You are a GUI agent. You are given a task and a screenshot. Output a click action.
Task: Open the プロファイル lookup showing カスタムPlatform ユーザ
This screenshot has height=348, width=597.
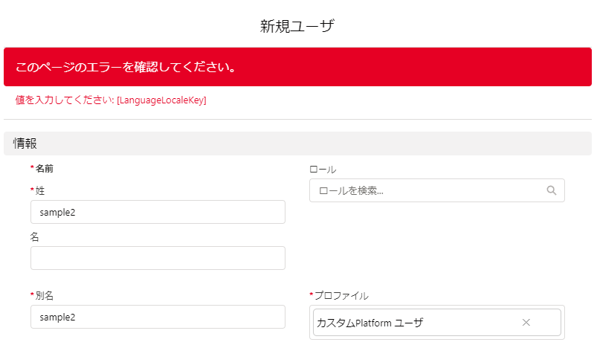pyautogui.click(x=436, y=323)
